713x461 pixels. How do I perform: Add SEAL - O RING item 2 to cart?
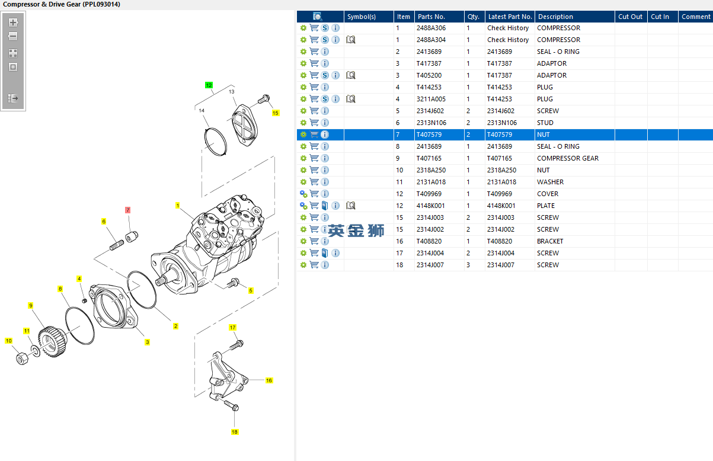314,52
